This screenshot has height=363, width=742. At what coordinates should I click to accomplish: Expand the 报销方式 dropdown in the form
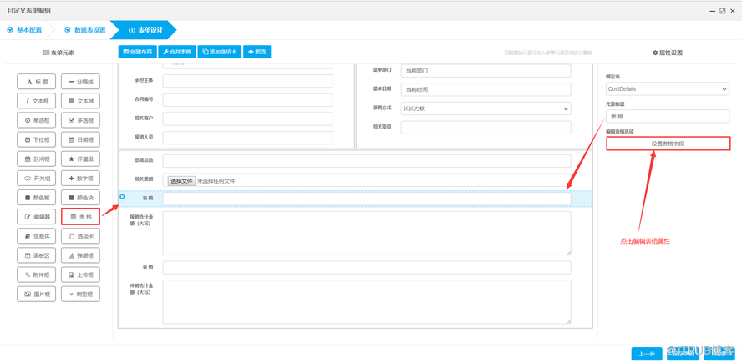click(x=485, y=108)
